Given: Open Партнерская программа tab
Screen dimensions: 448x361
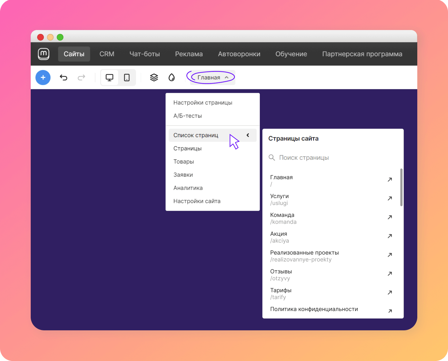Looking at the screenshot, I should [362, 54].
